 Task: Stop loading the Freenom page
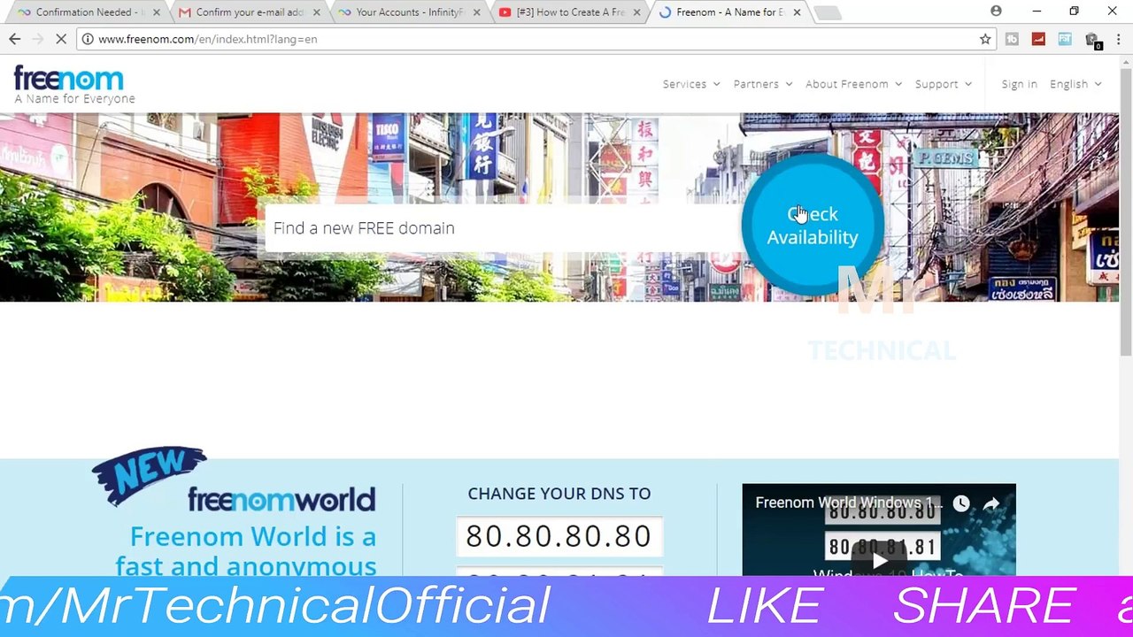pos(60,39)
